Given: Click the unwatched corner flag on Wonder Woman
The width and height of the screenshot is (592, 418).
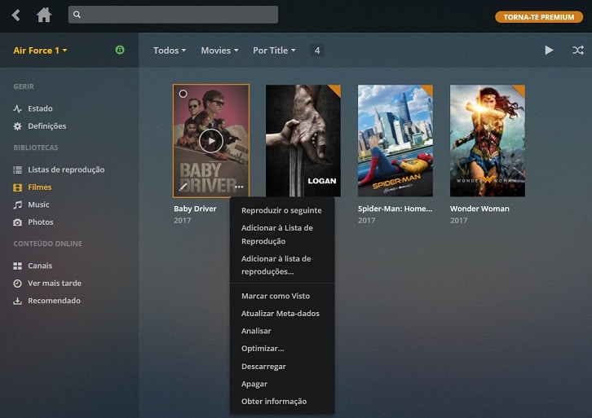Looking at the screenshot, I should point(520,90).
